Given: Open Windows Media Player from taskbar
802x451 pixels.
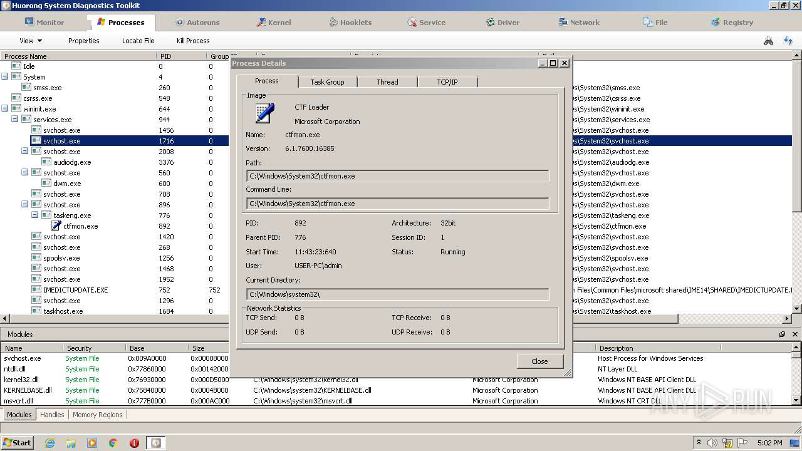Looking at the screenshot, I should tap(92, 443).
